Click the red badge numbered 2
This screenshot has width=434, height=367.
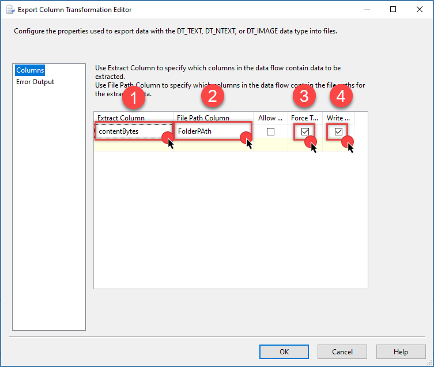[x=212, y=97]
